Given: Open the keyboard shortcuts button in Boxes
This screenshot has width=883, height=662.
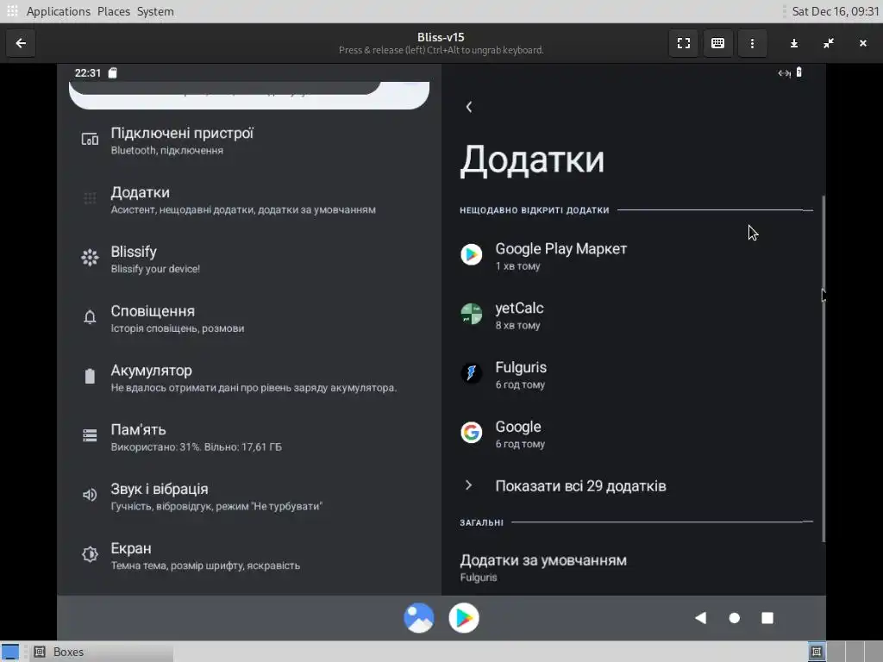Looking at the screenshot, I should [x=717, y=43].
